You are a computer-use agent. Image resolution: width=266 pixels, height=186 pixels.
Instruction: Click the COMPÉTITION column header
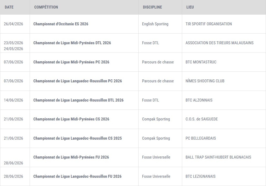click(x=46, y=7)
